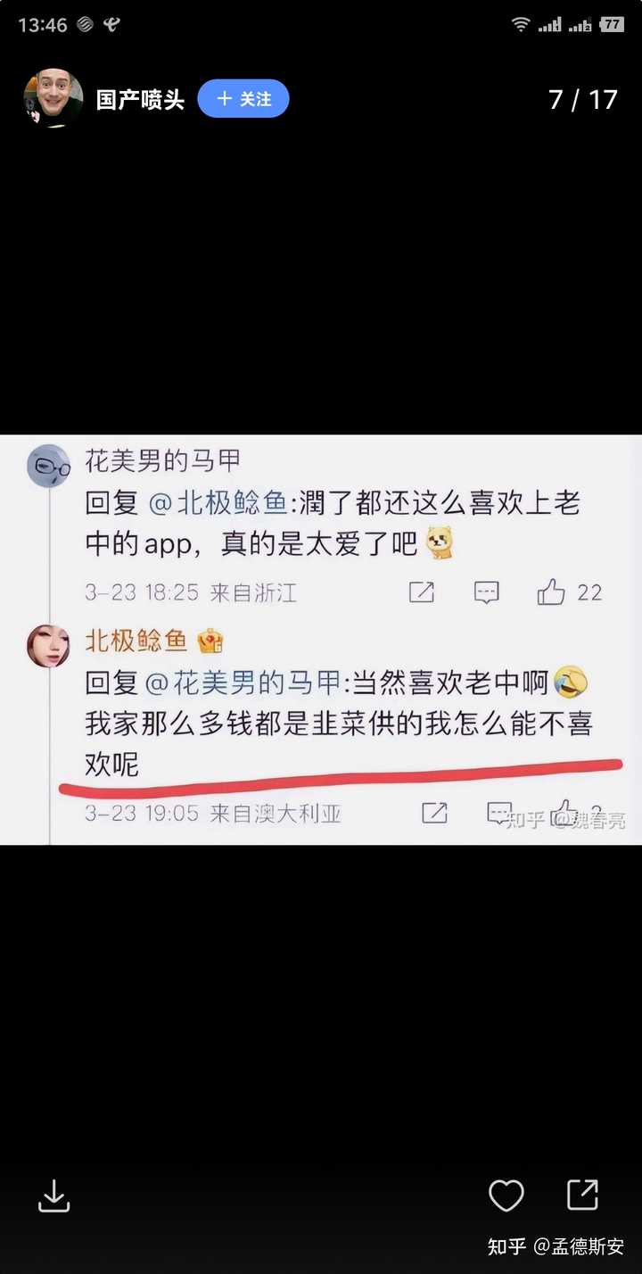Like the post with the heart icon

click(506, 1195)
